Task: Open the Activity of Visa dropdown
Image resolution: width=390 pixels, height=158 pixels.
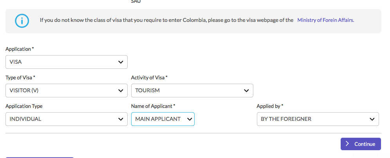Action: tap(188, 91)
